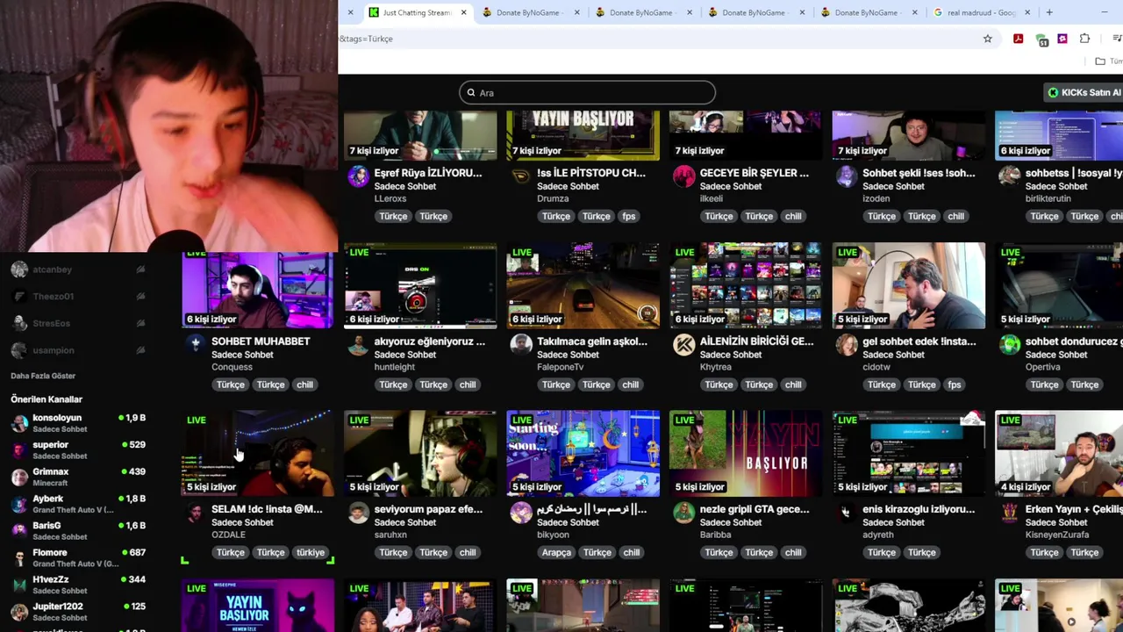Select the Theezo01 offline channel row
This screenshot has height=632, width=1123.
pyautogui.click(x=79, y=297)
